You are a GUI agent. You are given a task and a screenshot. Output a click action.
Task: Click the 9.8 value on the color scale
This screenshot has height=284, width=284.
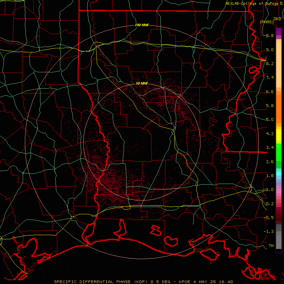pyautogui.click(x=270, y=36)
